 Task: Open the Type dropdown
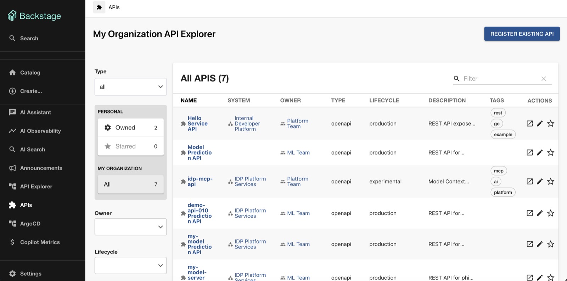[130, 87]
